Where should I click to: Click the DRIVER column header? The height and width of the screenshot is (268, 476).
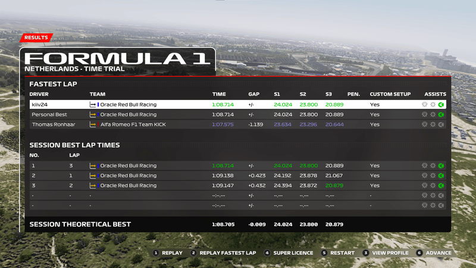coord(39,94)
